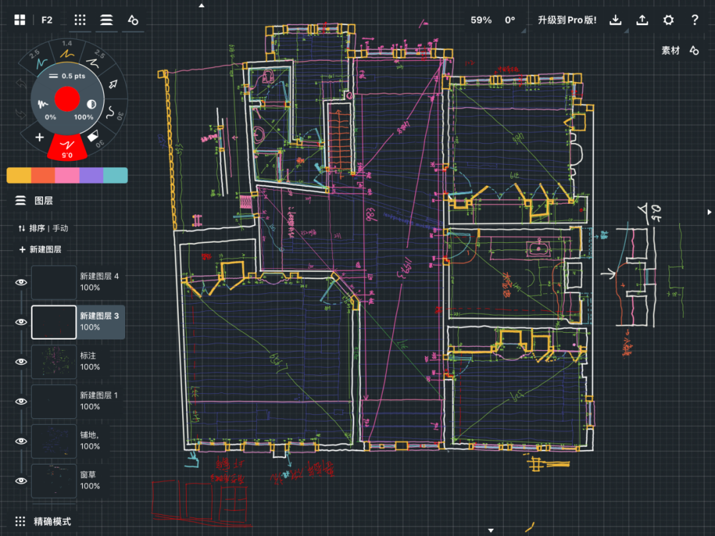Tap the import download icon
715x536 pixels.
[616, 20]
